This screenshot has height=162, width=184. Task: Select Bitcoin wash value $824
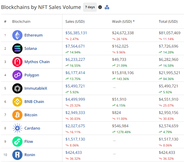pyautogui.click(x=117, y=113)
